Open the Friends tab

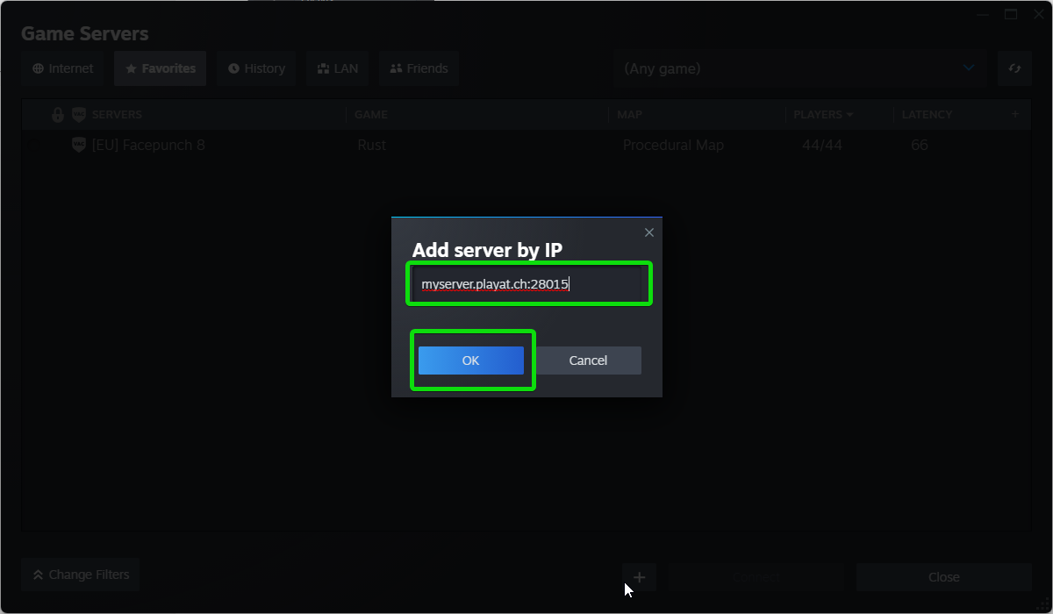pyautogui.click(x=419, y=68)
